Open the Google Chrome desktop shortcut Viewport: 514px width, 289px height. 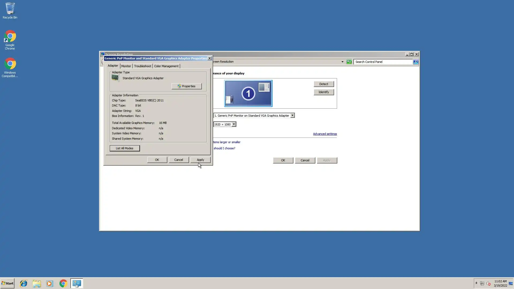pos(10,40)
